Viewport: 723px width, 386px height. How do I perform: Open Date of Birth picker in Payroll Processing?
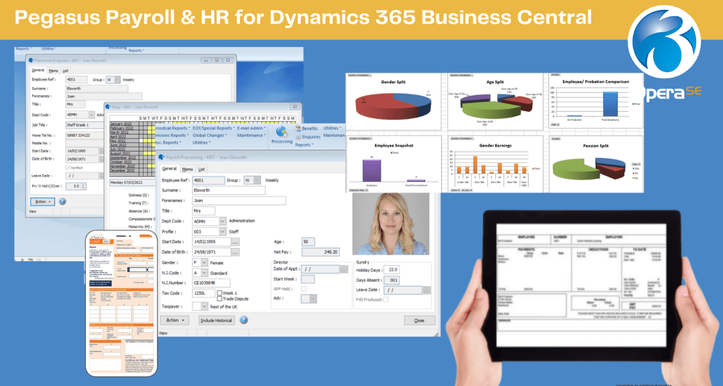click(235, 252)
